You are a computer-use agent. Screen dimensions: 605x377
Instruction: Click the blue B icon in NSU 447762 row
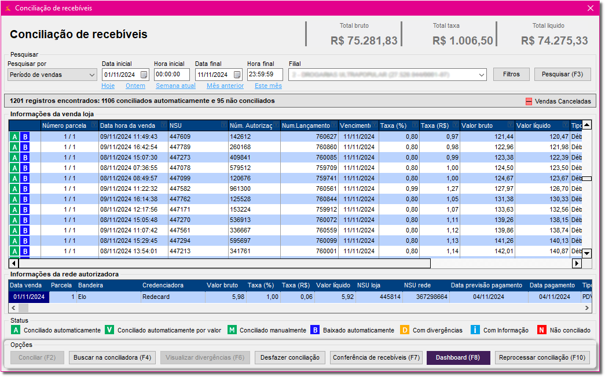[x=25, y=199]
